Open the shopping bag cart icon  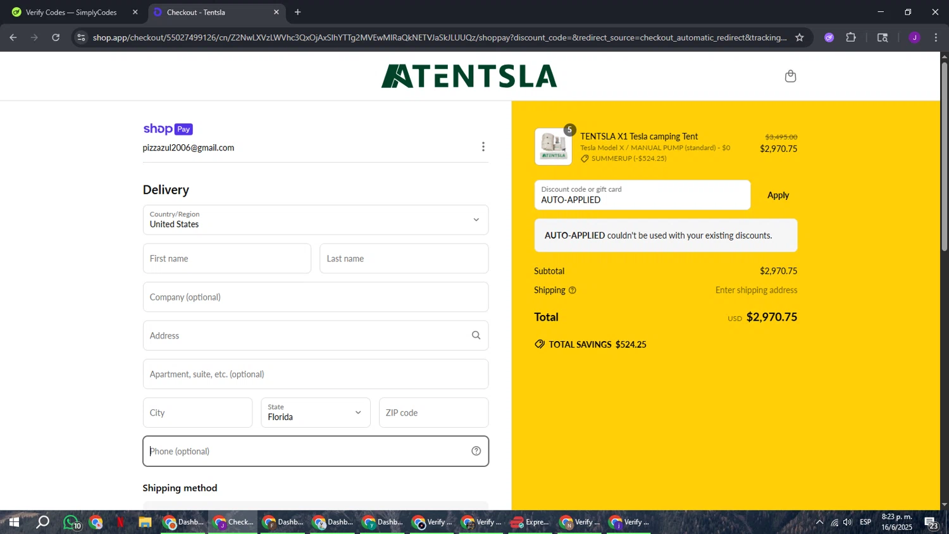(790, 77)
